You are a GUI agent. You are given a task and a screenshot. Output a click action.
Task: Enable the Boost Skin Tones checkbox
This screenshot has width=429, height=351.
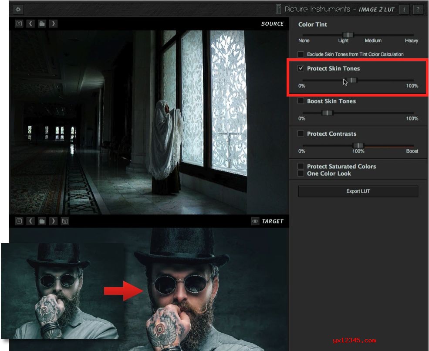(x=301, y=101)
